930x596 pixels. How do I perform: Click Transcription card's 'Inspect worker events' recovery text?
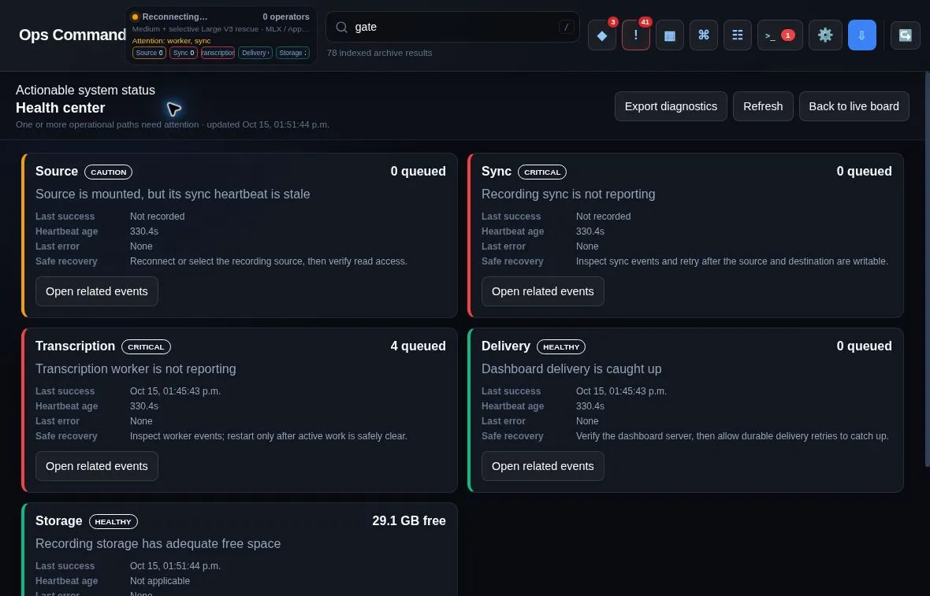269,436
